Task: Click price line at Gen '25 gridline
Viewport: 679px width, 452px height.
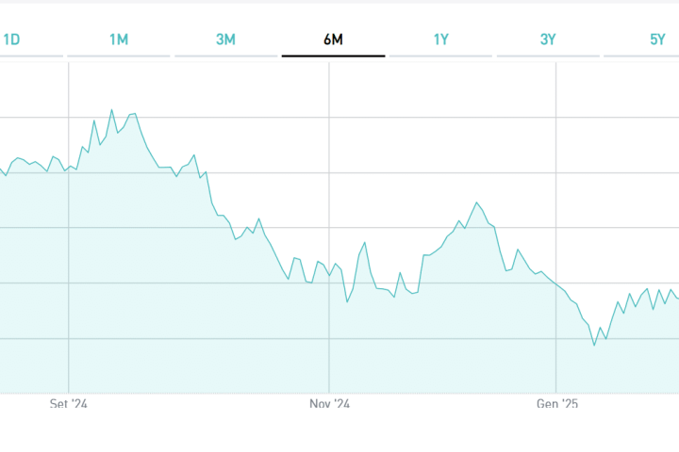Action: 556,283
